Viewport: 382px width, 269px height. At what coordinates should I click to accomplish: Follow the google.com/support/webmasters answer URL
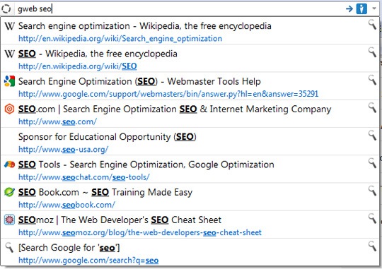(x=168, y=94)
